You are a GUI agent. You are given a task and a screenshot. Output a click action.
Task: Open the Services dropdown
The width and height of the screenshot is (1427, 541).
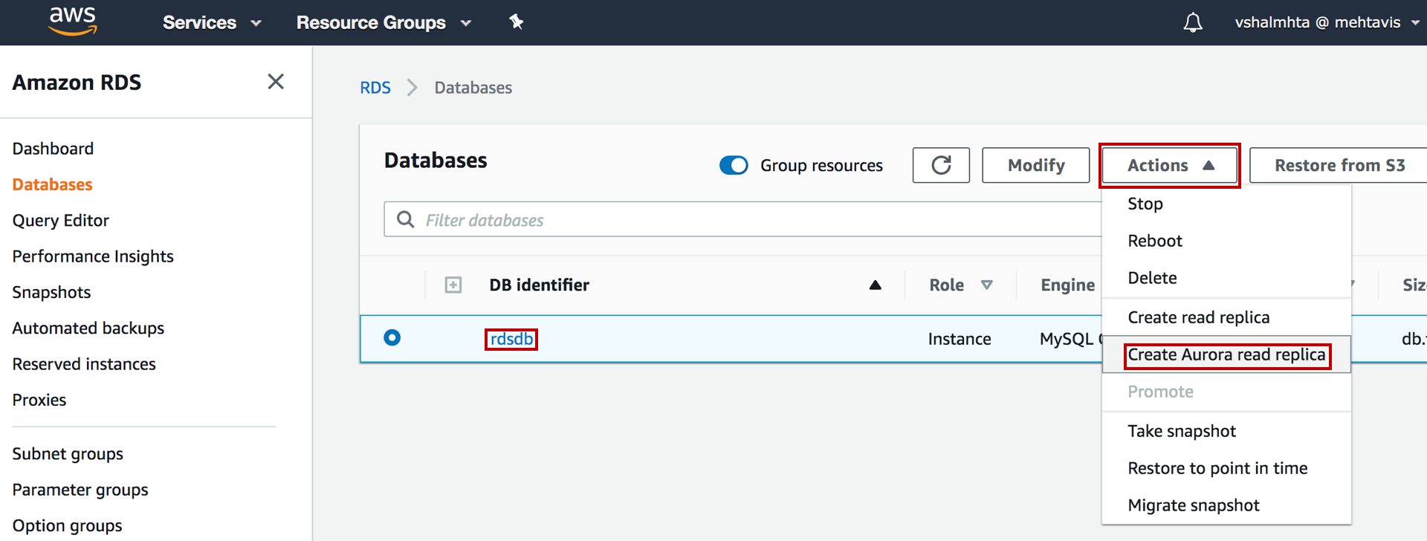[x=212, y=22]
